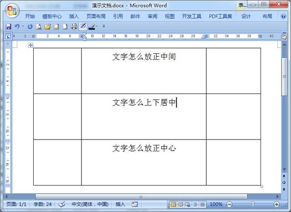Click the text 文字怎么放正中心
The image size is (291, 212).
tap(144, 148)
